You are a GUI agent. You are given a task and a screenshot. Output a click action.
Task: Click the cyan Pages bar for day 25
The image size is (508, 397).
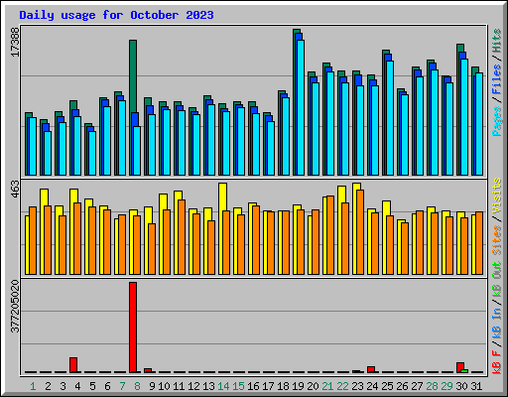point(390,118)
